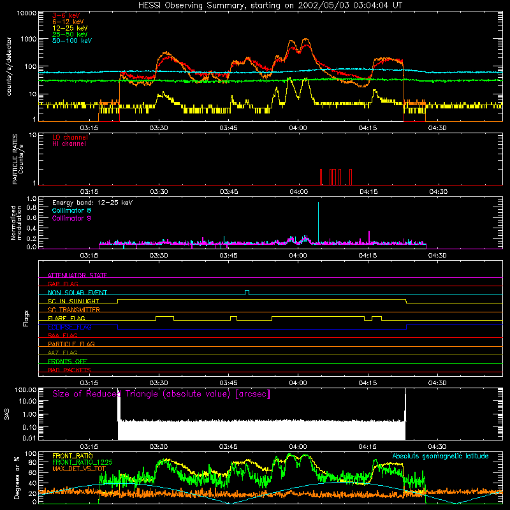The height and width of the screenshot is (510, 510).
Task: Click the '100.00' y-axis label in SAS plot
Action: pyautogui.click(x=25, y=390)
